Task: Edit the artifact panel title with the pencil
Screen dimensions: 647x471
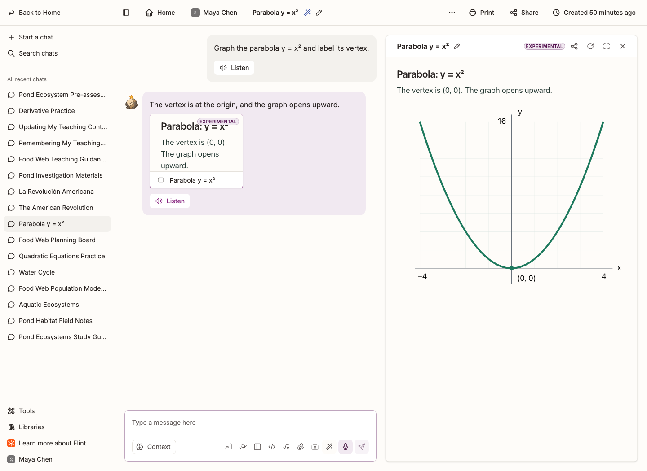Action: tap(457, 46)
